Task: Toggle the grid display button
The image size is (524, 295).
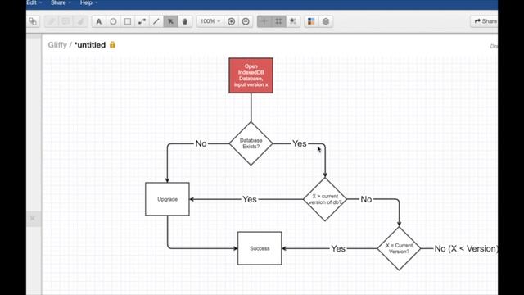Action: click(x=278, y=21)
